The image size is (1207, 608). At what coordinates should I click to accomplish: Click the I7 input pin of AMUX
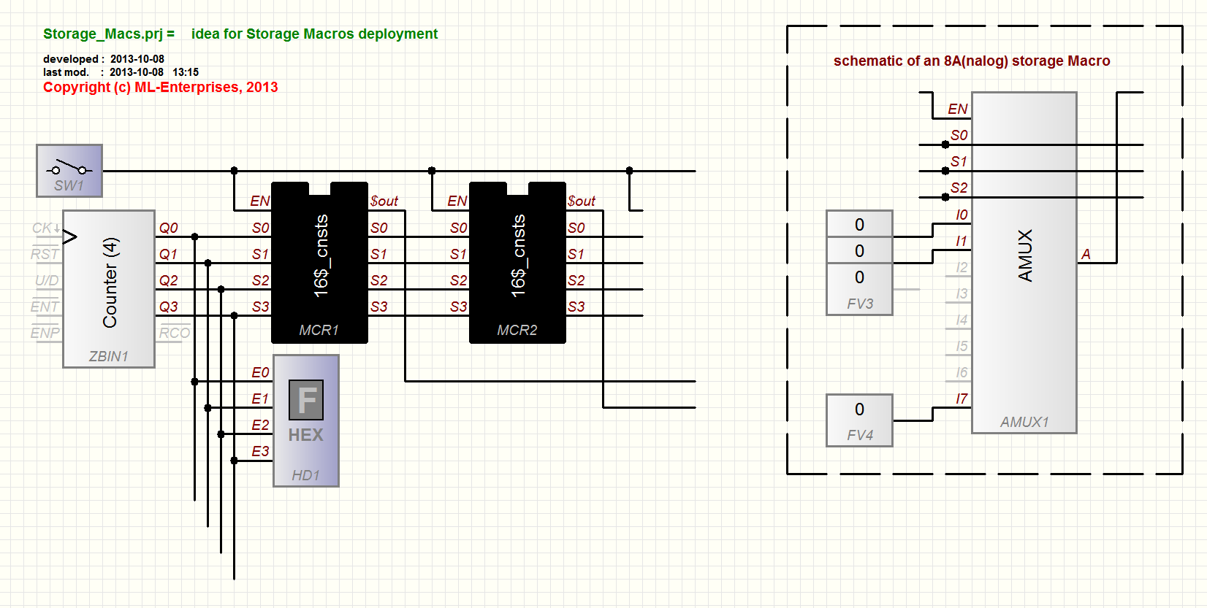(x=962, y=399)
